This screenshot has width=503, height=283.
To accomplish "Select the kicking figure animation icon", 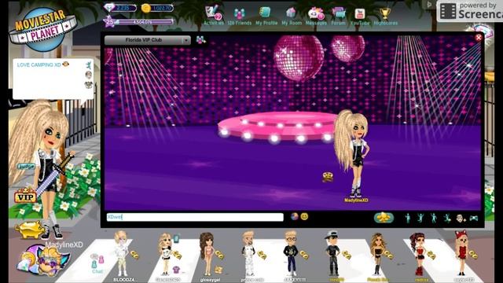I will pos(447,219).
